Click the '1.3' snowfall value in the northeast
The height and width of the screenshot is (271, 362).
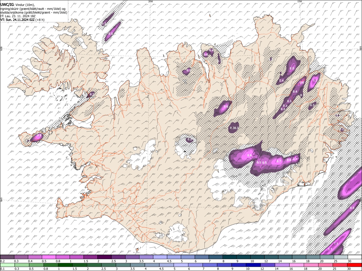click(315, 80)
